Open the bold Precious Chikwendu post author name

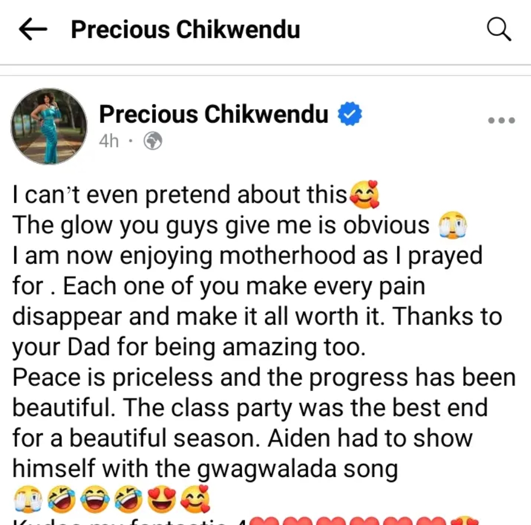point(214,114)
